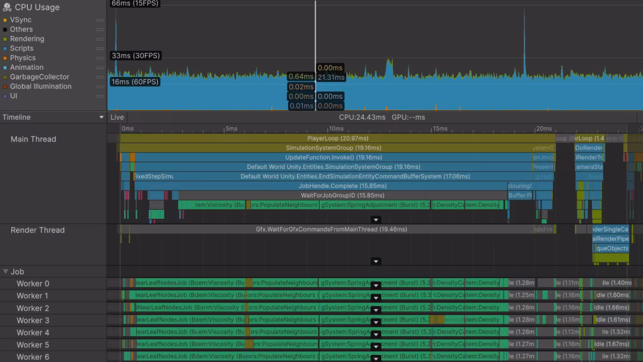The image size is (643, 362).
Task: Click the Rendering reorder handle icon
Action: click(x=100, y=39)
